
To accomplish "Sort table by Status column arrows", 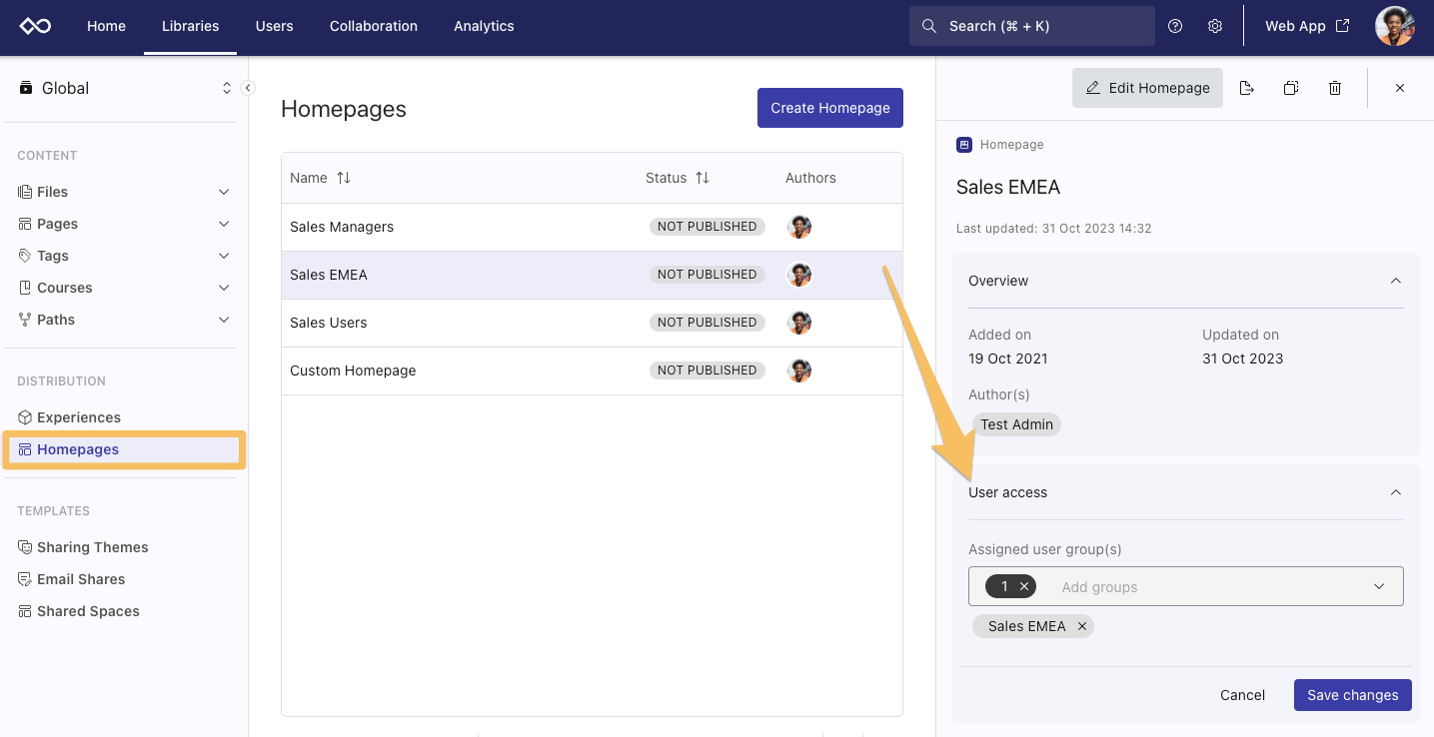I will [703, 178].
